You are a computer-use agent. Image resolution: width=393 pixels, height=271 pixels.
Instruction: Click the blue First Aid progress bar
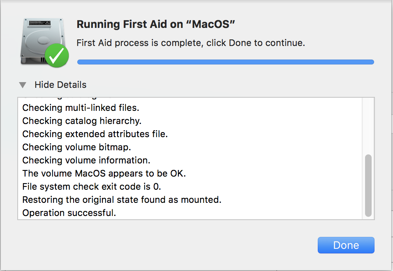pos(225,62)
